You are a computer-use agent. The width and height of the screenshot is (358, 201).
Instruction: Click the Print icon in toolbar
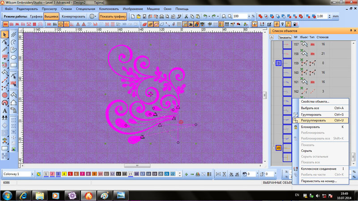161,17
